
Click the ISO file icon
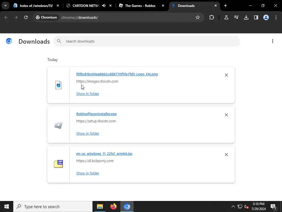click(x=58, y=164)
